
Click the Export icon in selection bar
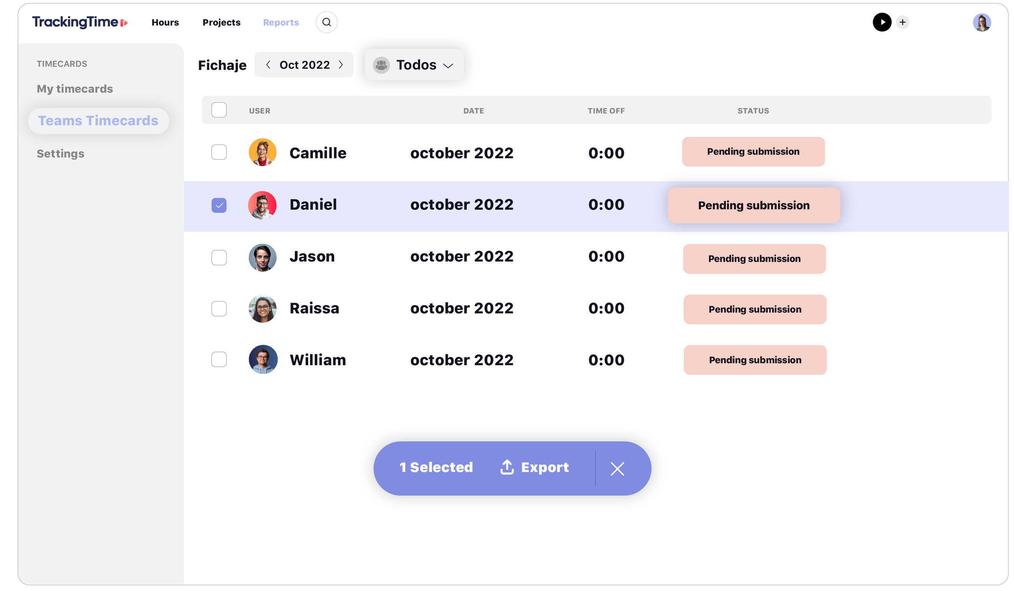[506, 467]
